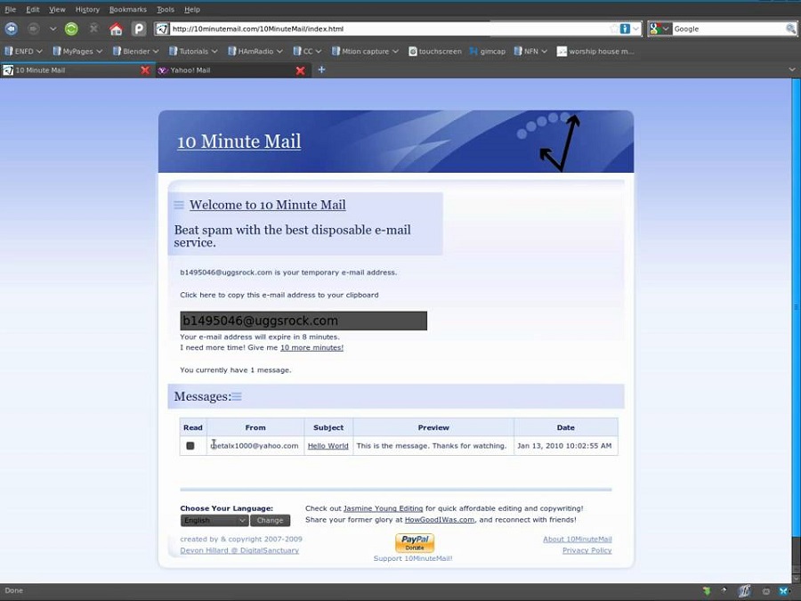
Task: Open the search engine selector dropdown
Action: [659, 28]
